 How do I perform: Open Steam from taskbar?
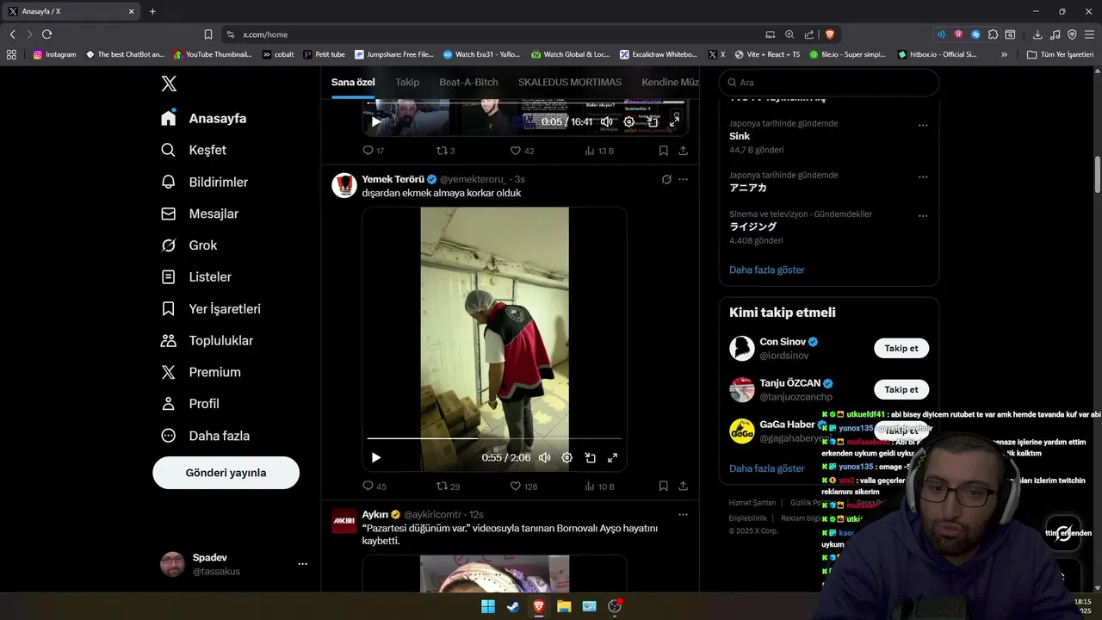pyautogui.click(x=513, y=606)
